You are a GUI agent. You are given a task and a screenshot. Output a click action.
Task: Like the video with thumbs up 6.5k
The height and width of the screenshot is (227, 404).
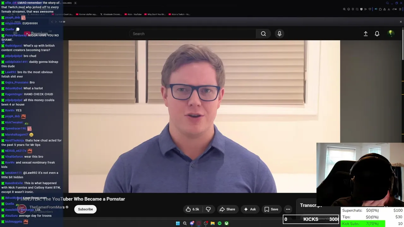click(x=192, y=209)
